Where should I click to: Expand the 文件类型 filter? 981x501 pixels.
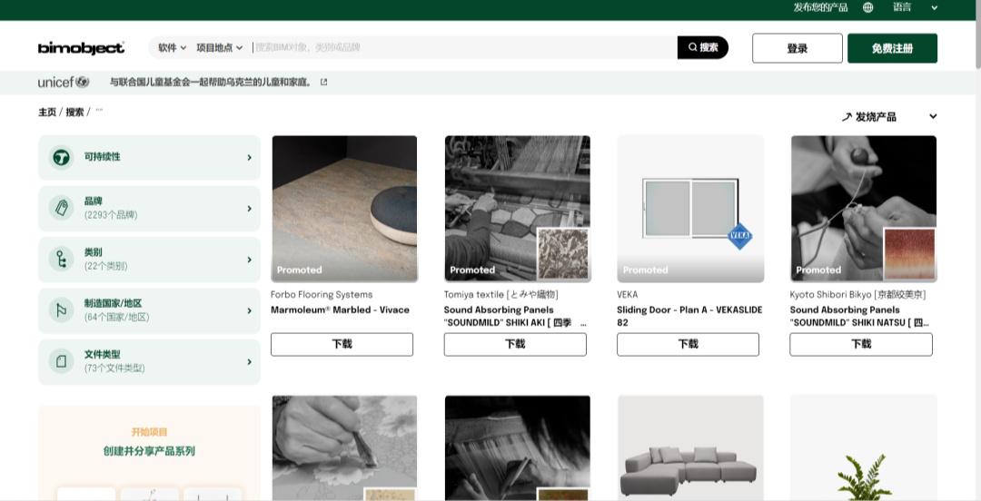[150, 361]
